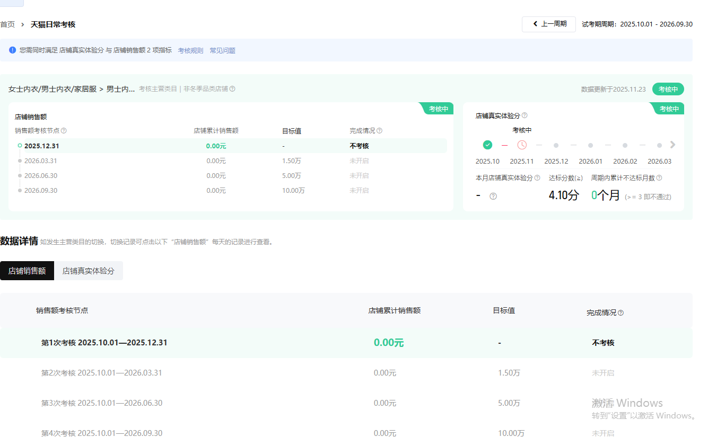This screenshot has width=708, height=437.
Task: Click the red clock icon for 2025.11
Action: [522, 145]
